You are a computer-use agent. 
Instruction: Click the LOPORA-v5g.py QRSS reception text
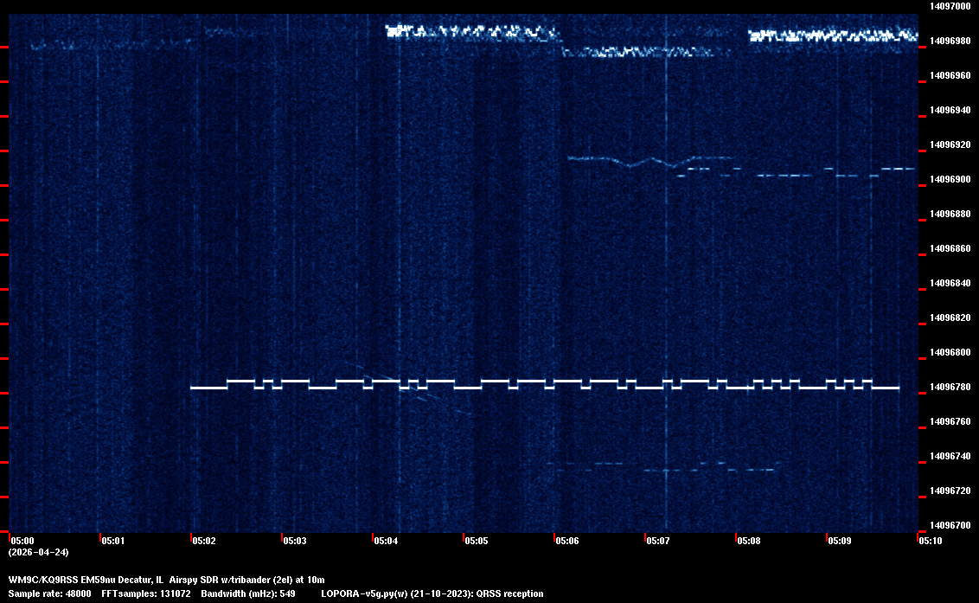click(432, 593)
